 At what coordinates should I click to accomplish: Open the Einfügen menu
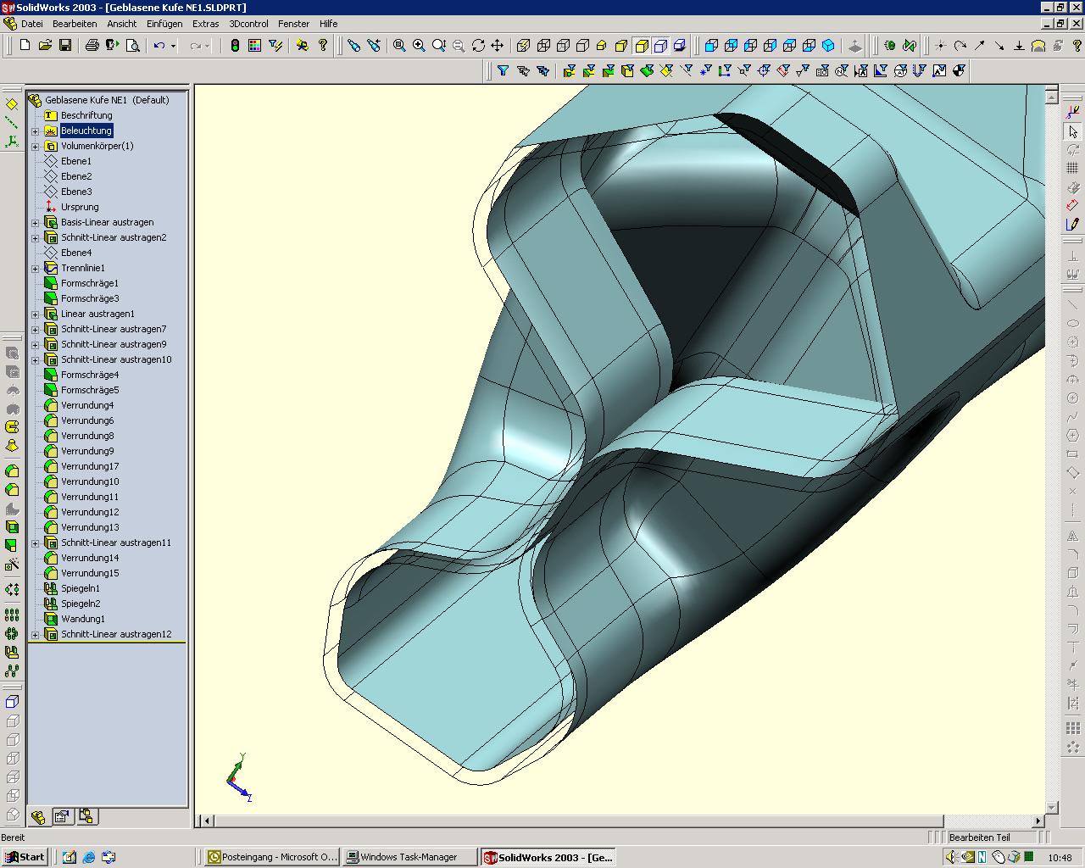[x=164, y=24]
